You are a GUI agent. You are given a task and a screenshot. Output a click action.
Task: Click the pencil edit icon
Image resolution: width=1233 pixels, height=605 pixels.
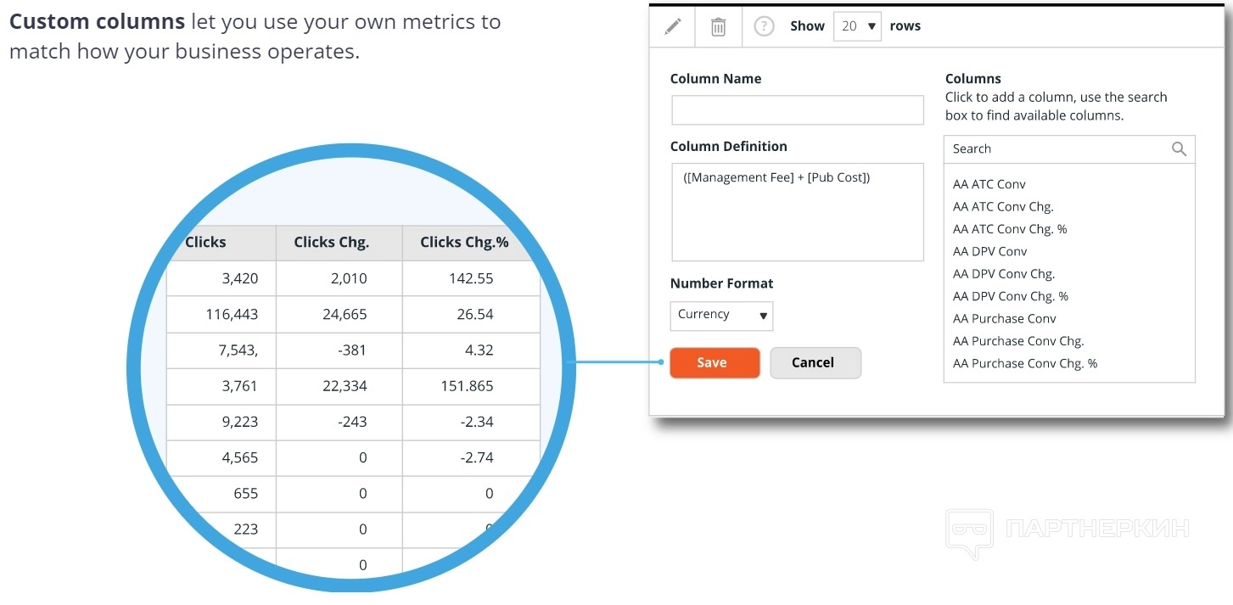(x=673, y=26)
